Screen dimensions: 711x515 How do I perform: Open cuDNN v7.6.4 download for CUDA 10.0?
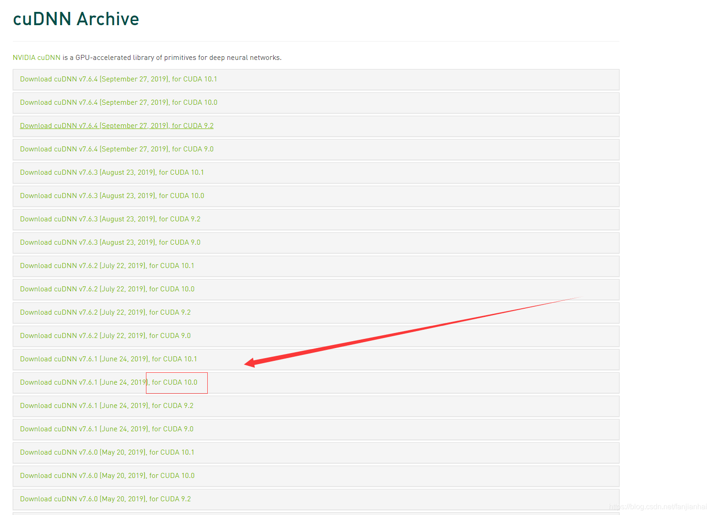tap(118, 102)
